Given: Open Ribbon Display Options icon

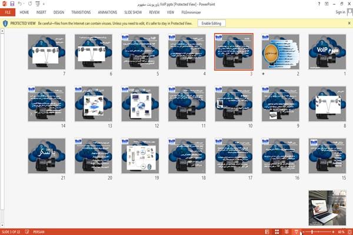Looking at the screenshot, I should 327,4.
